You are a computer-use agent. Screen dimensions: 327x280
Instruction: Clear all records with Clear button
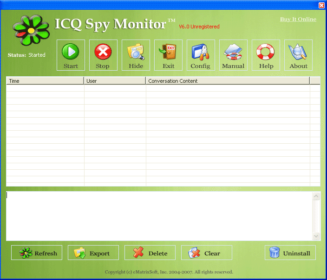(207, 253)
